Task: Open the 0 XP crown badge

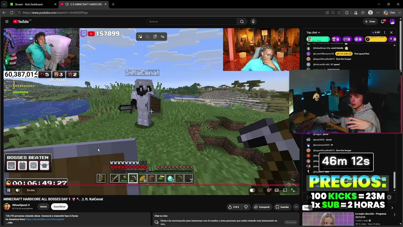Action: tap(376, 32)
